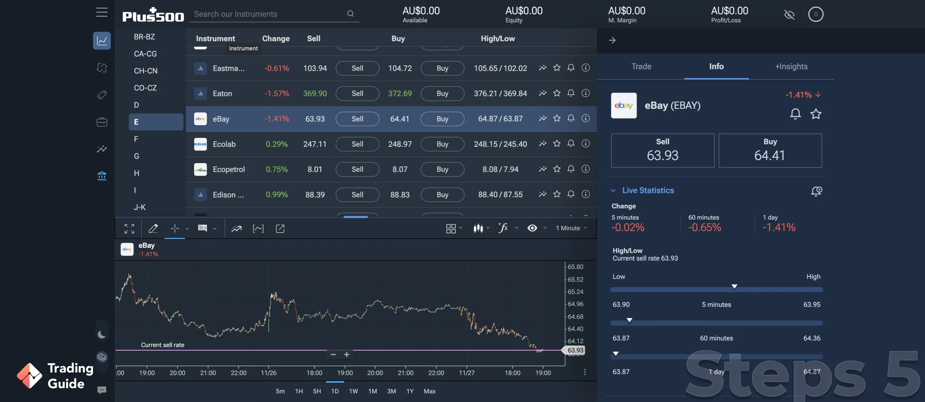The height and width of the screenshot is (402, 925).
Task: Open the 1 Minute interval dropdown
Action: click(x=571, y=228)
